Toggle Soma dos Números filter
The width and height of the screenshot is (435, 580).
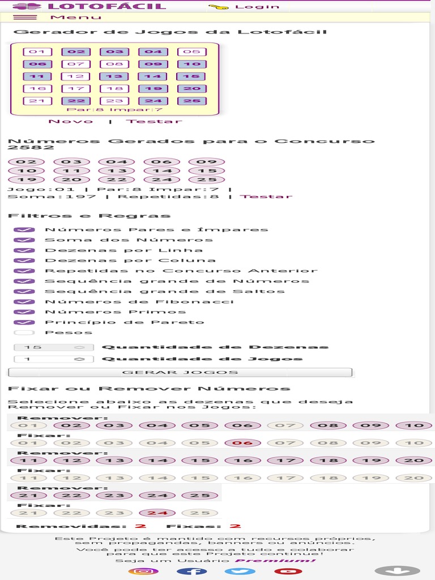click(24, 240)
